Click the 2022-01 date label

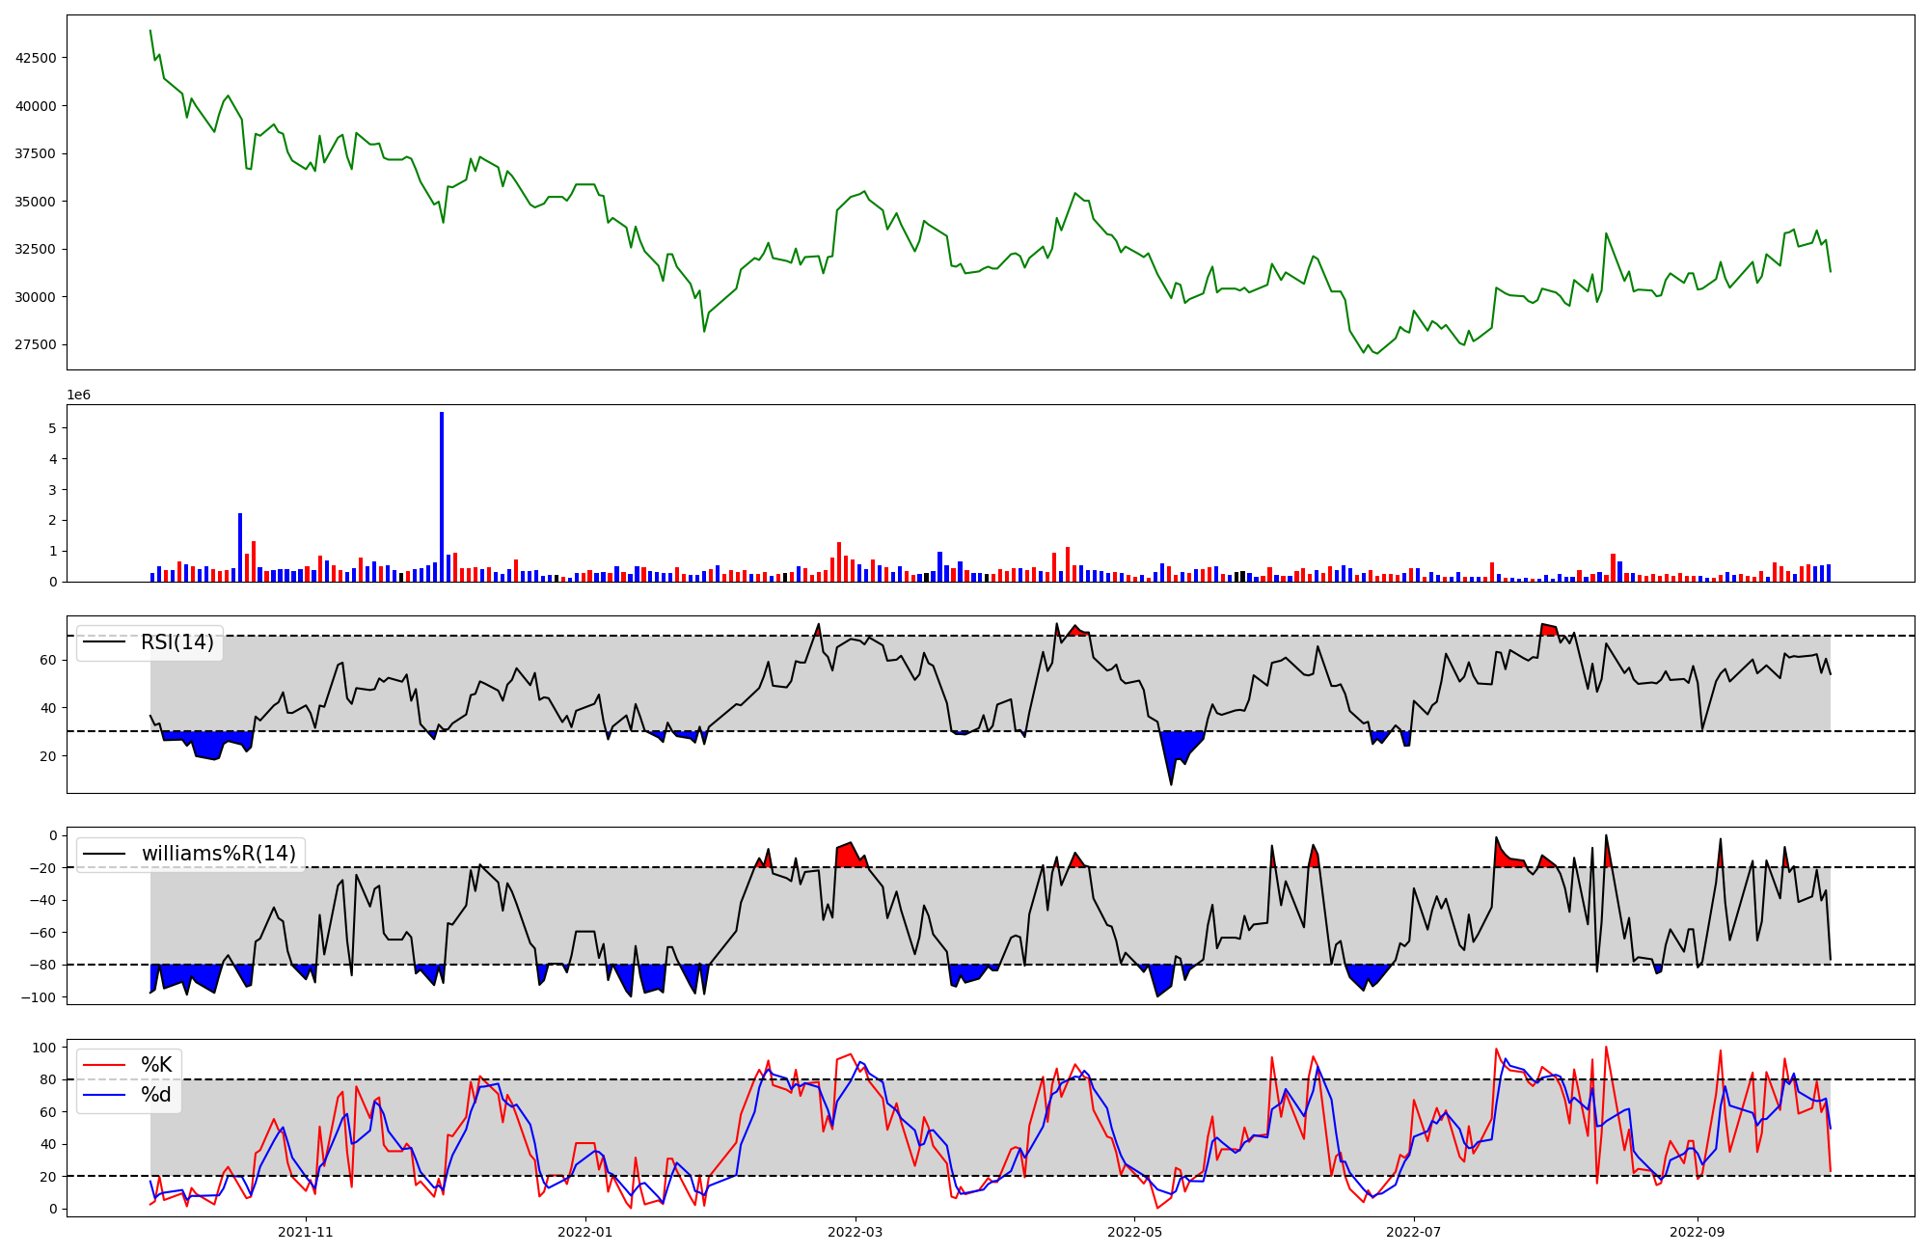[584, 1232]
